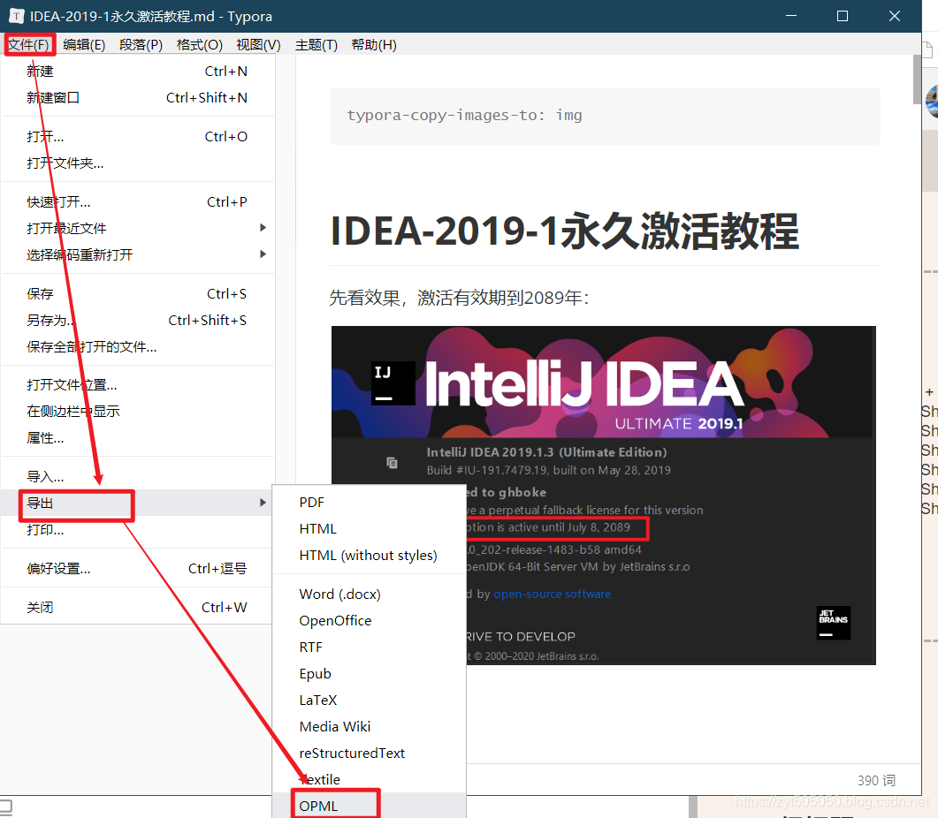Toggle sidebar icon at bottom-left corner
938x818 pixels.
[x=6, y=806]
